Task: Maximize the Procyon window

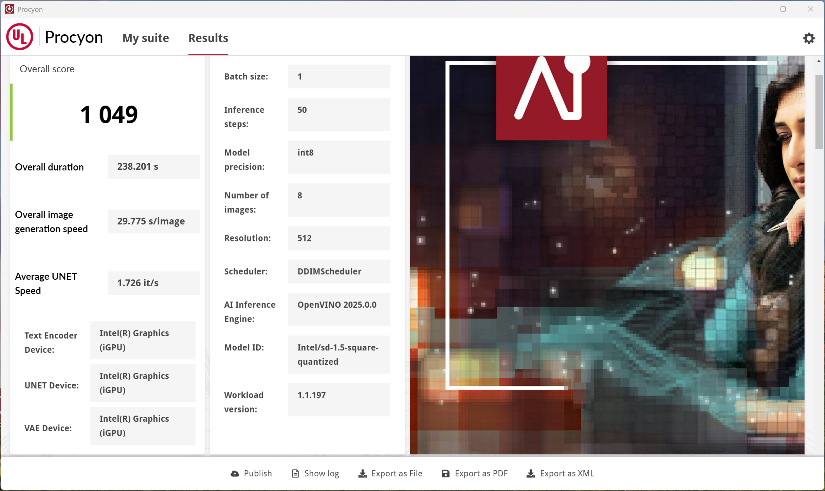Action: click(x=783, y=9)
